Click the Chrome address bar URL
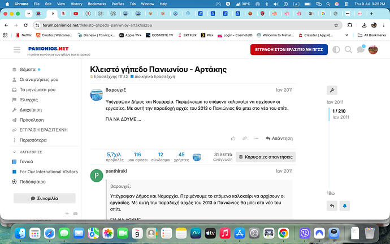This screenshot has height=244, width=390. [x=97, y=25]
